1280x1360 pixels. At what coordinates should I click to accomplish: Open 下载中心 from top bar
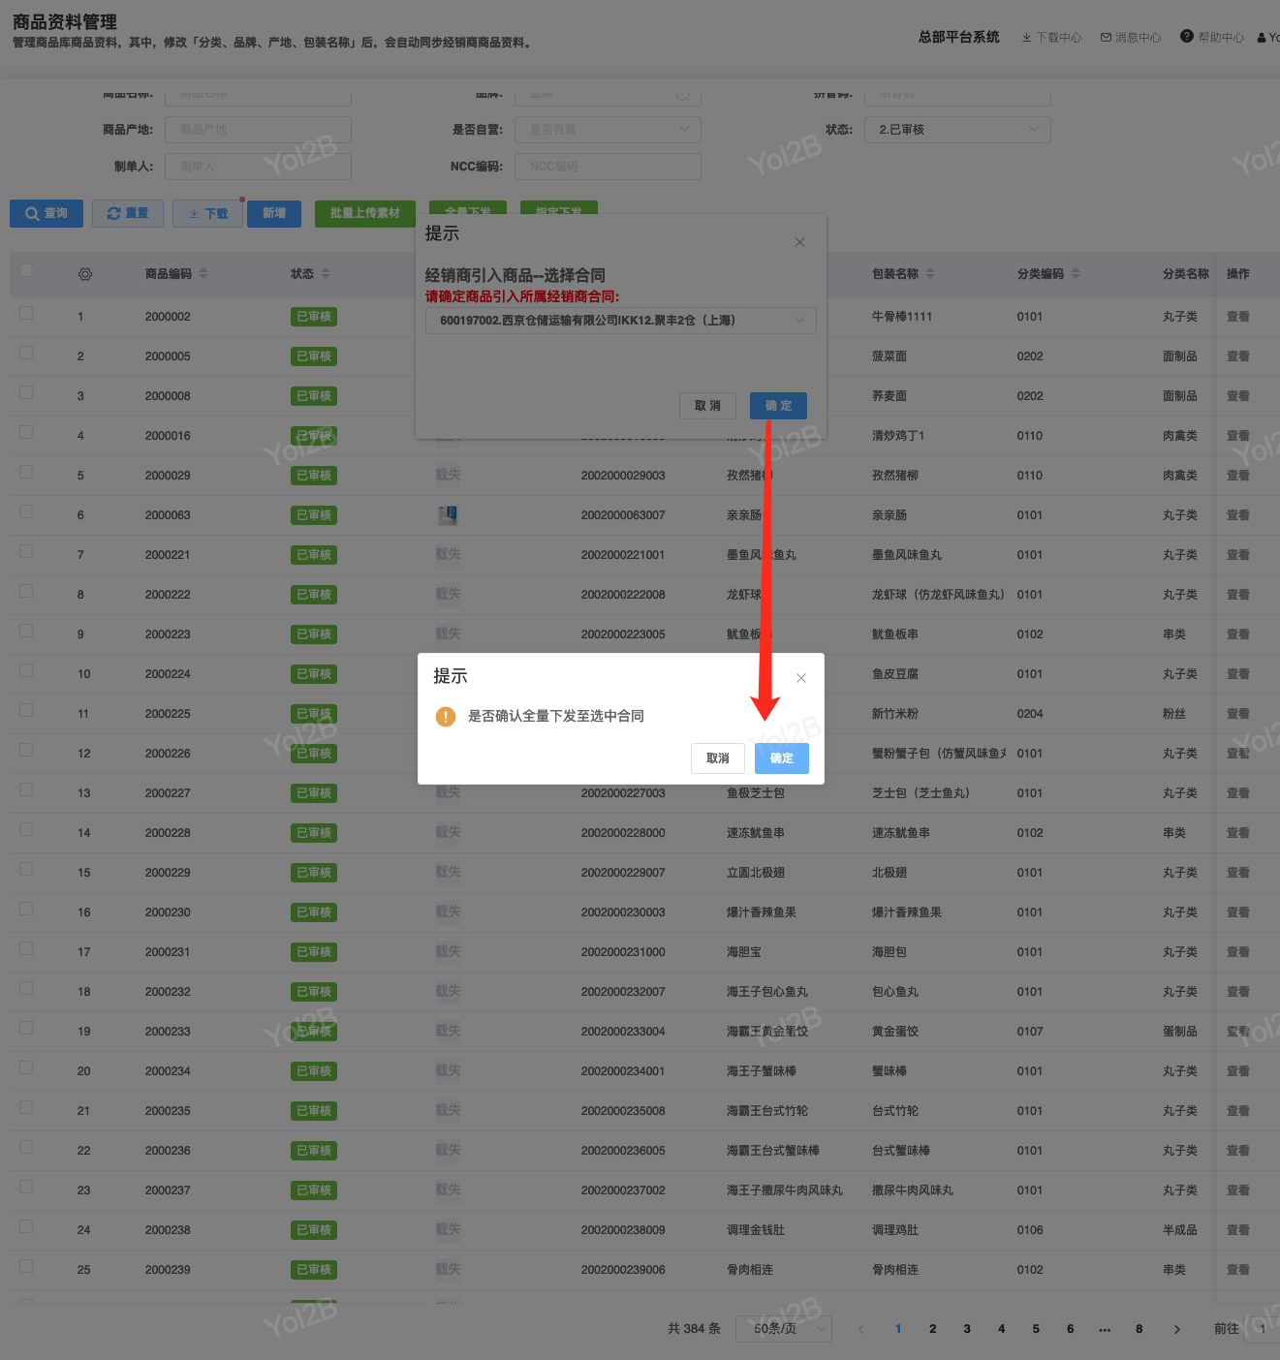coord(1051,38)
